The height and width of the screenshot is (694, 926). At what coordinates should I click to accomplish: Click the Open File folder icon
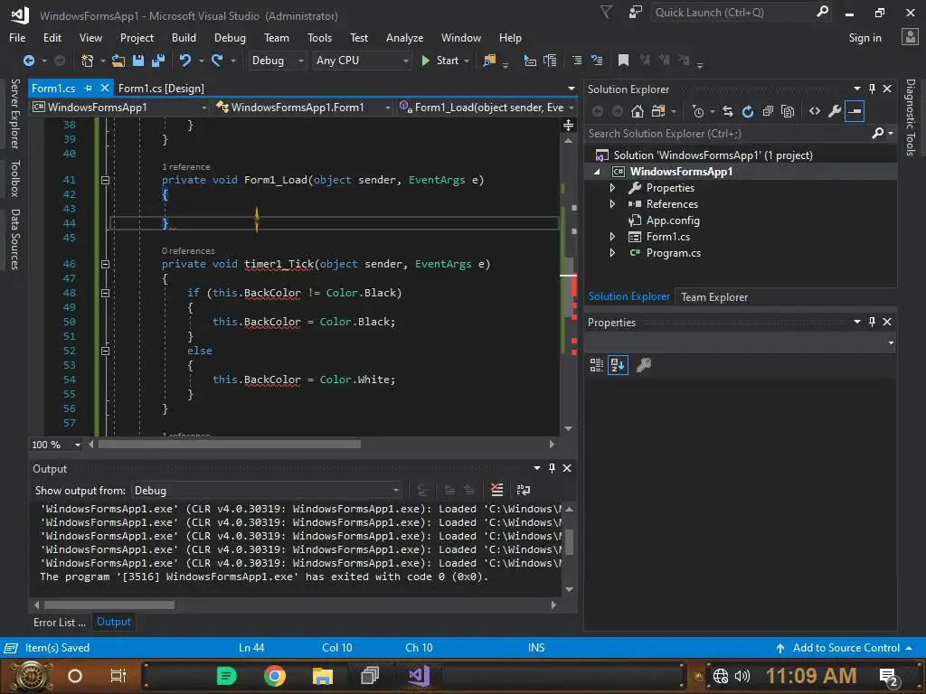coord(118,61)
